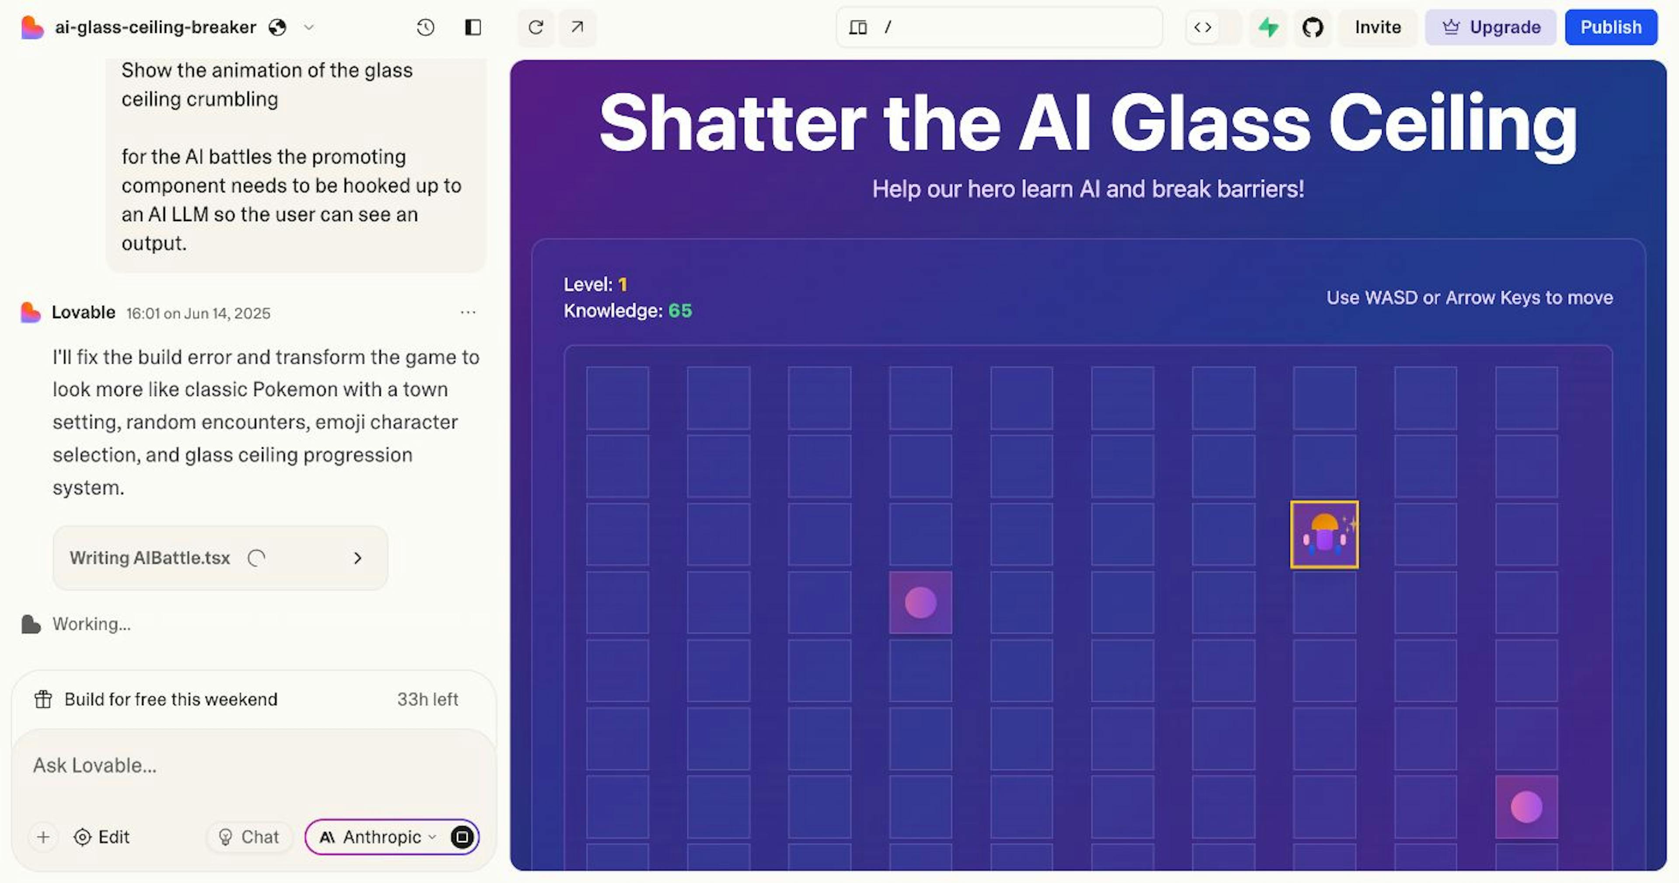
Task: Stop generation with the black stop button
Action: tap(462, 837)
